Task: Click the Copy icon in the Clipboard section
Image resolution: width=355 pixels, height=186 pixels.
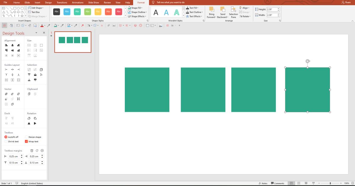Action: pos(28,94)
